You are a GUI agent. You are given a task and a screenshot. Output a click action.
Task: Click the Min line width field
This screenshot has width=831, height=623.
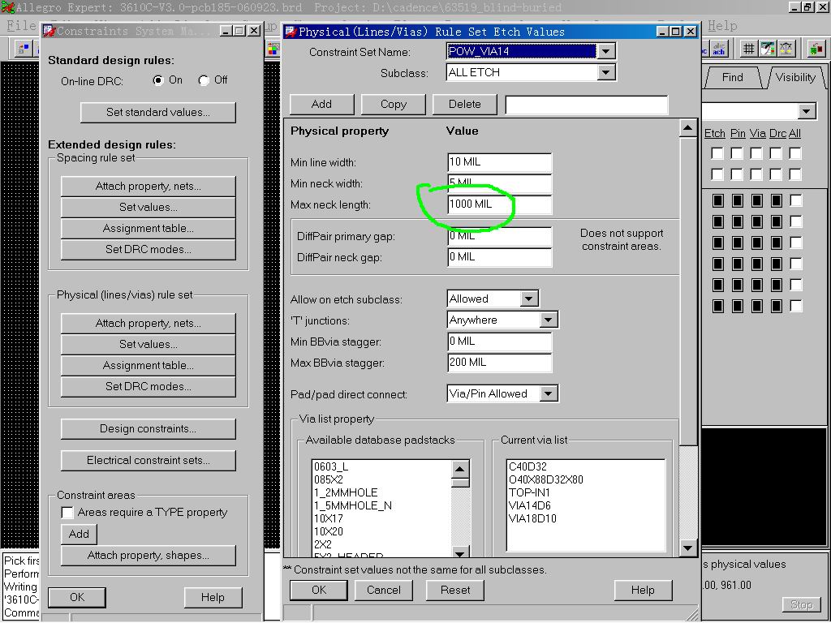(499, 162)
